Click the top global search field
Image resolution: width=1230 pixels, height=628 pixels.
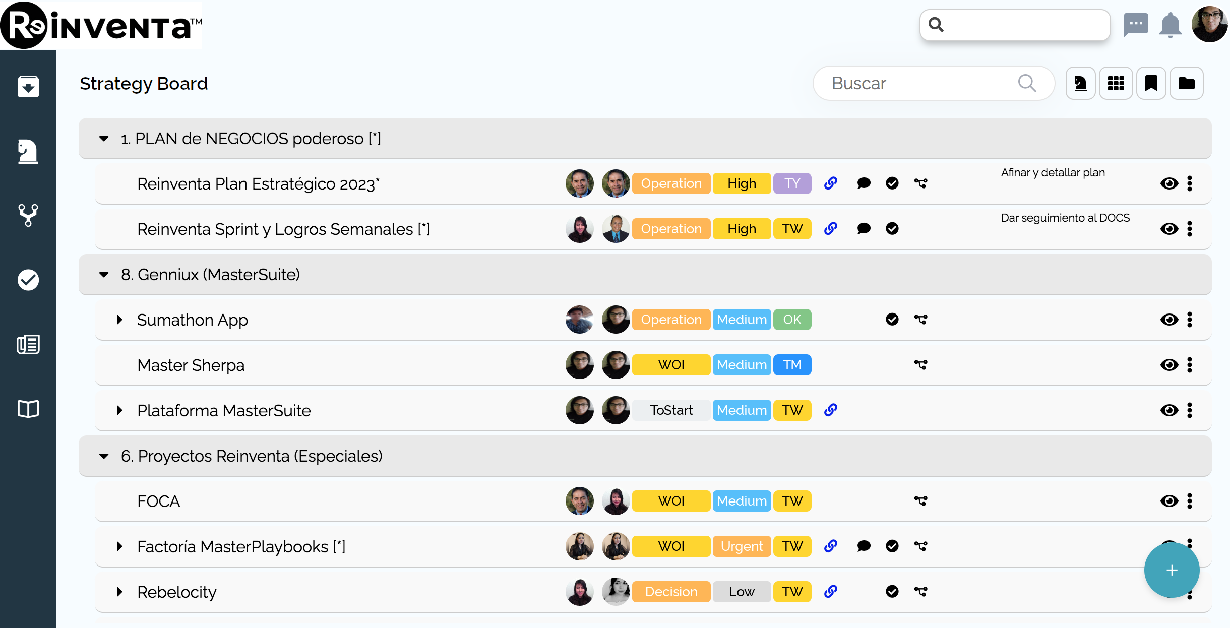coord(1015,25)
